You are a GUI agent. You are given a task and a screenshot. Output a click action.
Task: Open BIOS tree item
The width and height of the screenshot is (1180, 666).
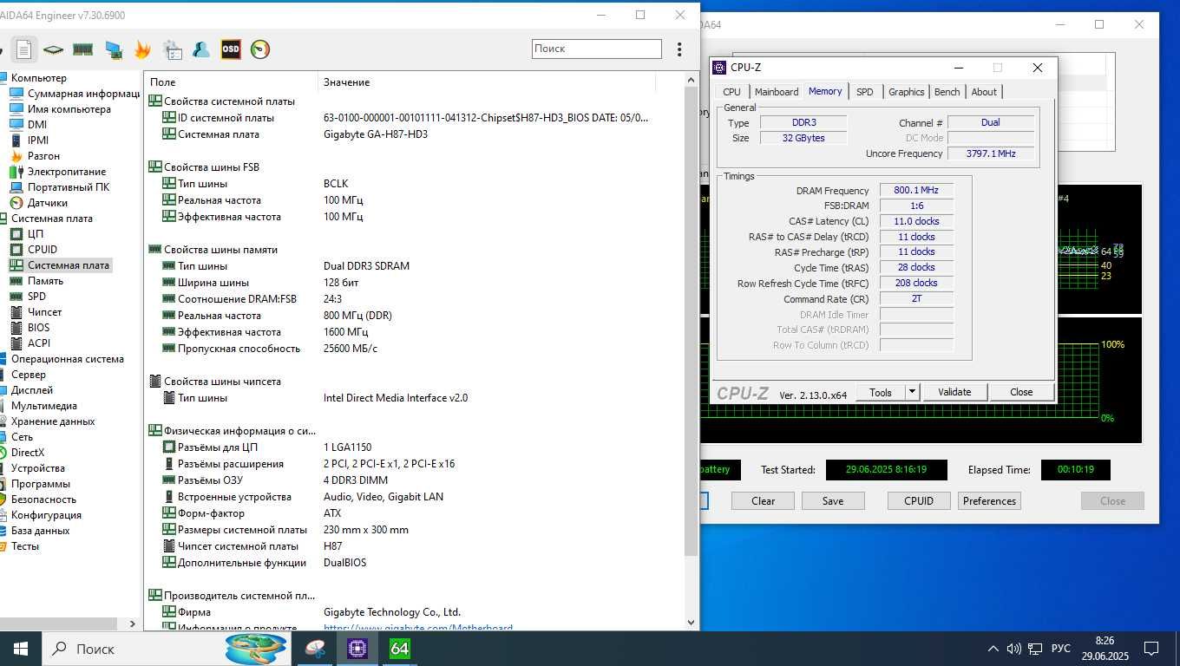(38, 328)
